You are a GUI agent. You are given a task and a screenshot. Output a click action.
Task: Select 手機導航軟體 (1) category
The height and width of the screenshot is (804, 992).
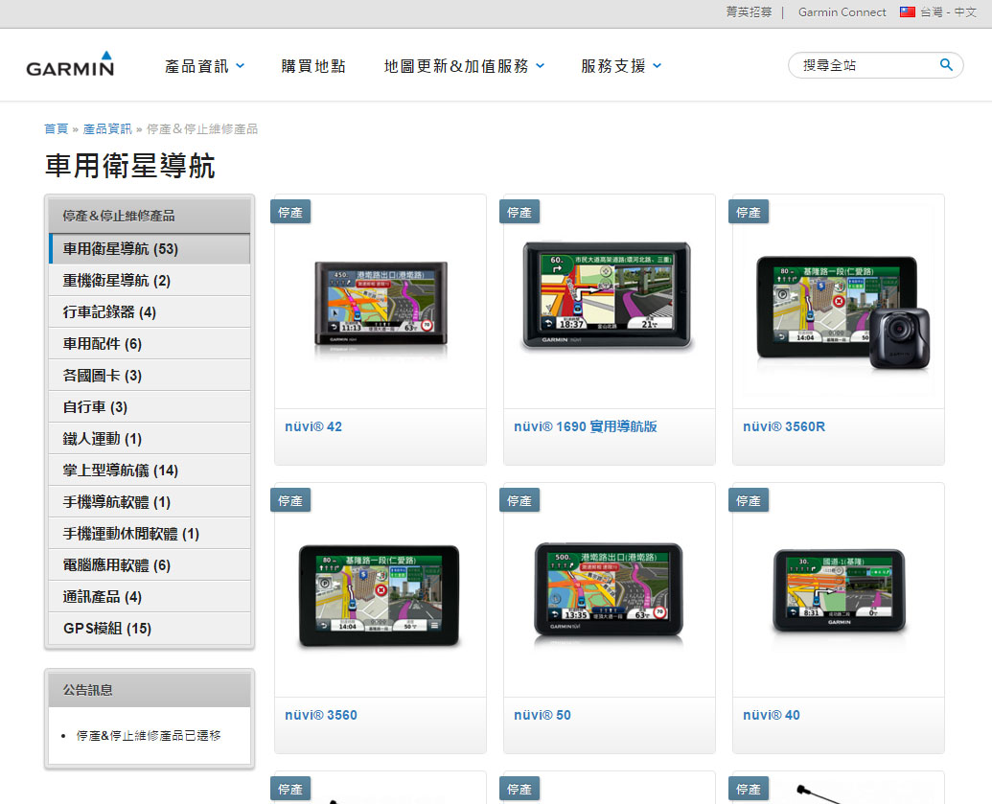click(x=150, y=501)
